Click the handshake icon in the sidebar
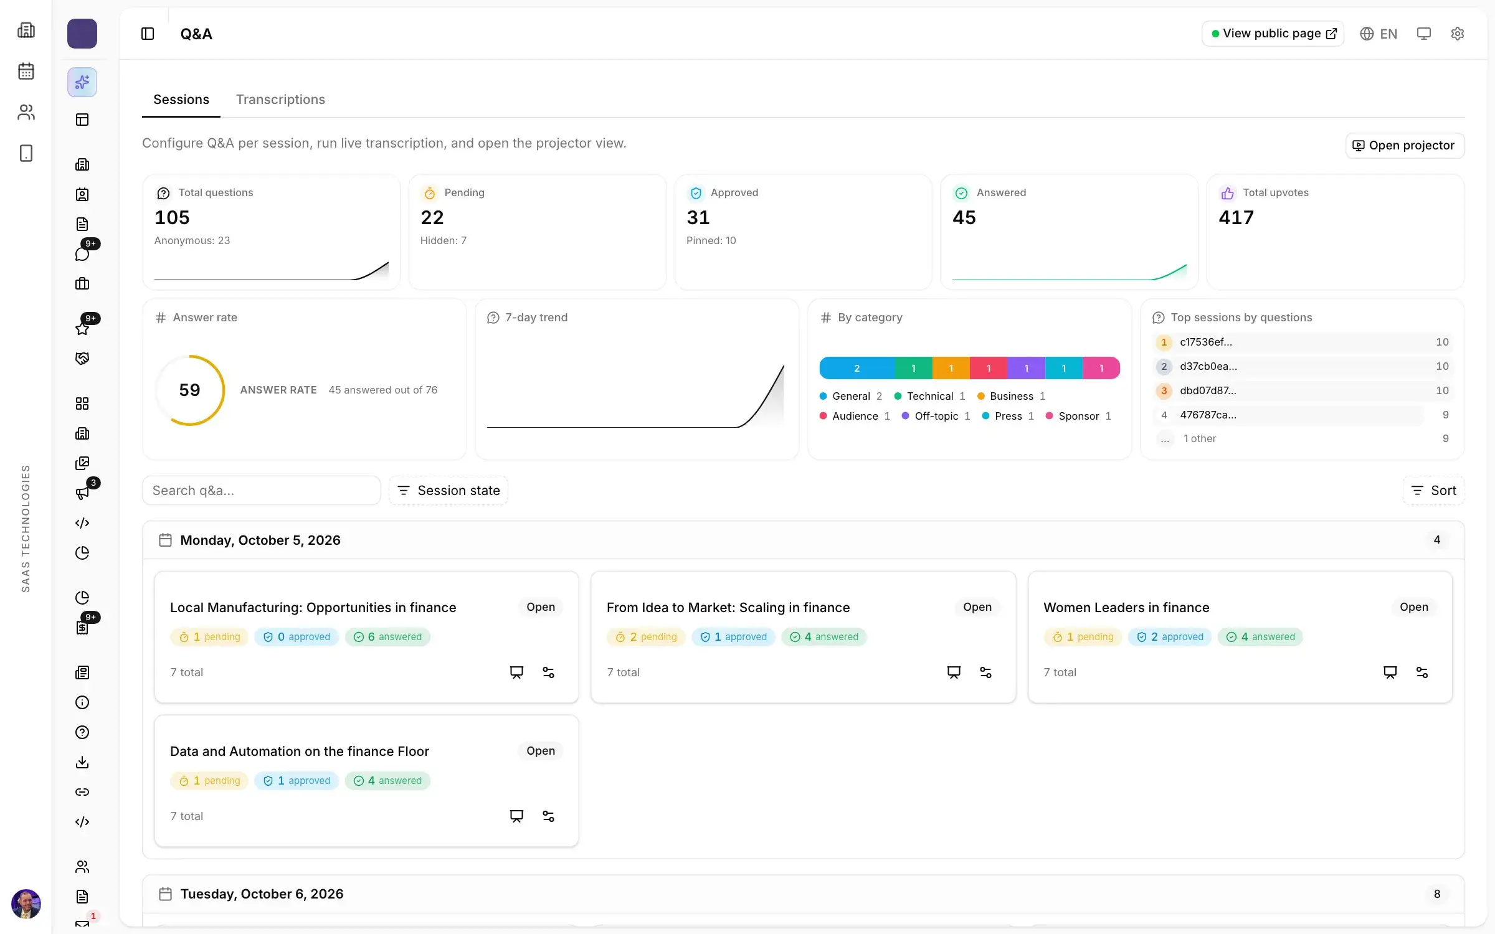 coord(82,358)
